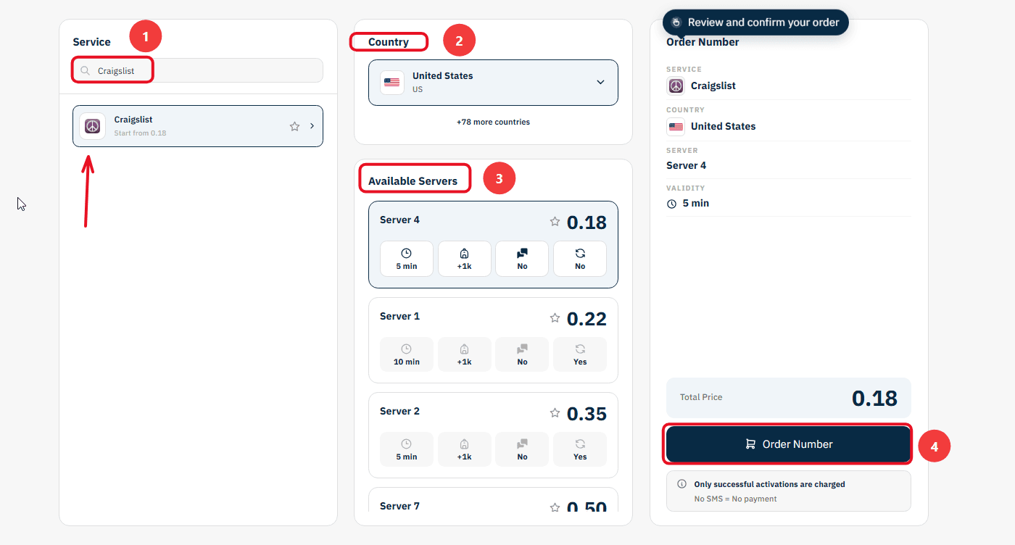Click the 0.22 price on Server 1 card

587,319
